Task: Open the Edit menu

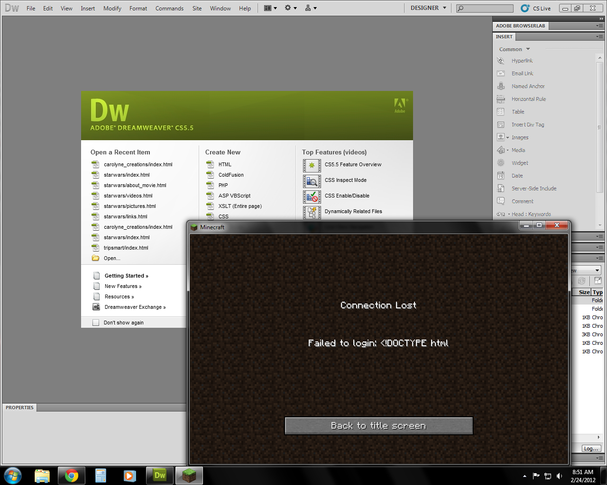Action: coord(48,8)
